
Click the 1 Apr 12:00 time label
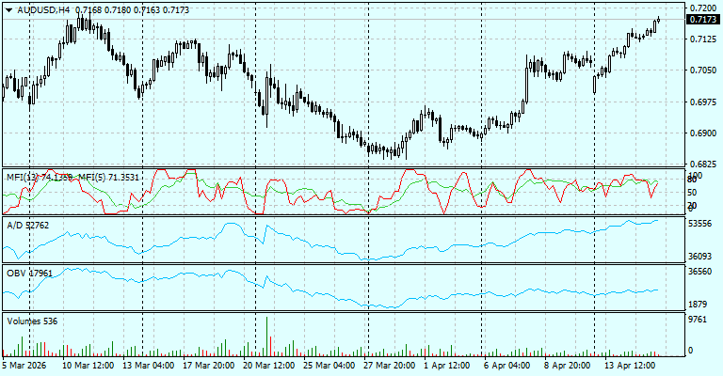pyautogui.click(x=447, y=366)
